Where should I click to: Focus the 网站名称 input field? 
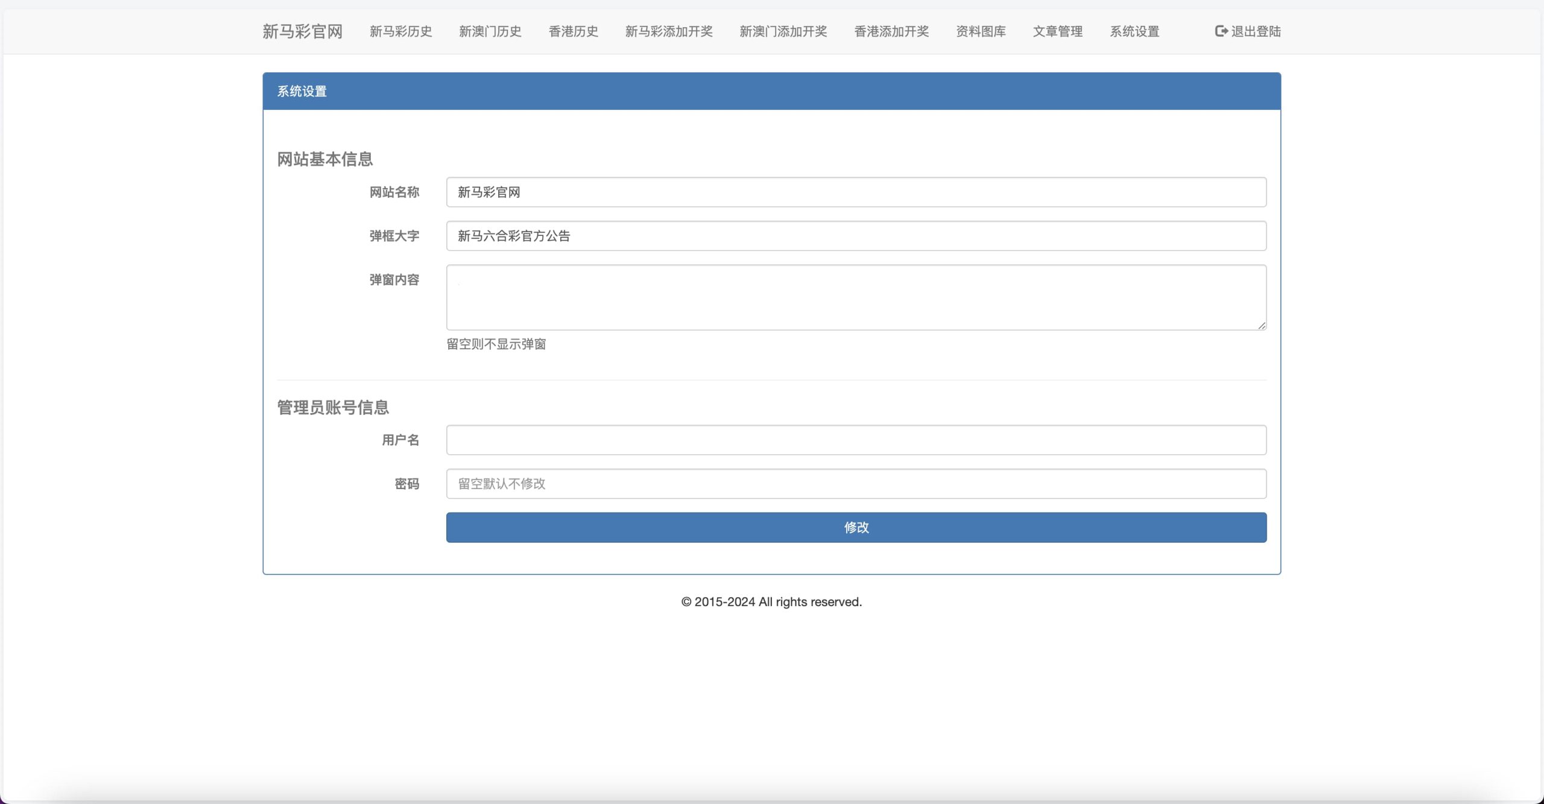856,192
